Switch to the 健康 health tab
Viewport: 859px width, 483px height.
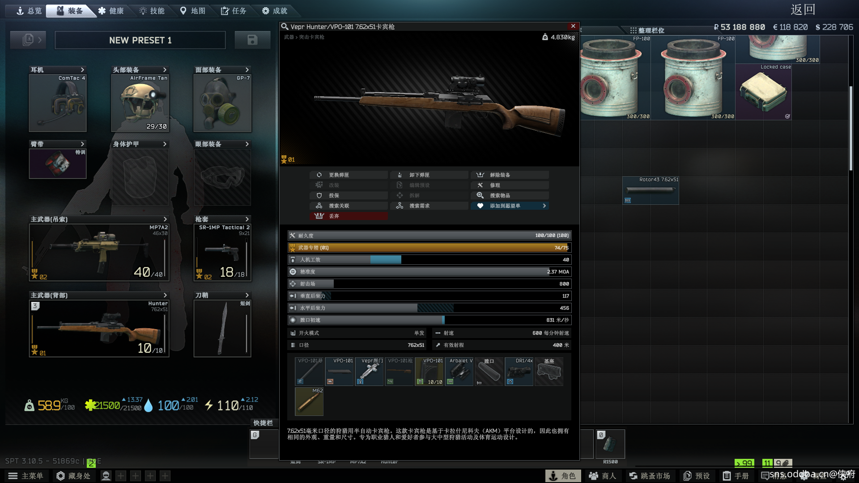[x=111, y=11]
